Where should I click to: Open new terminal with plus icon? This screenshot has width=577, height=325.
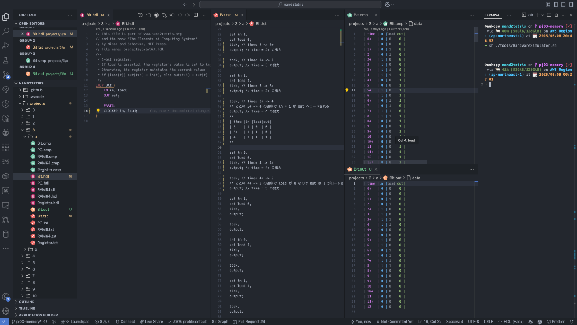(537, 15)
